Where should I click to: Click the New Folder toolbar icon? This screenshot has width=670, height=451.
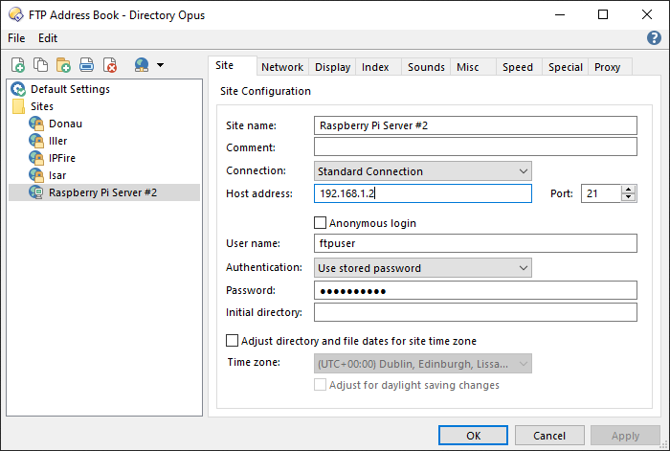click(63, 65)
